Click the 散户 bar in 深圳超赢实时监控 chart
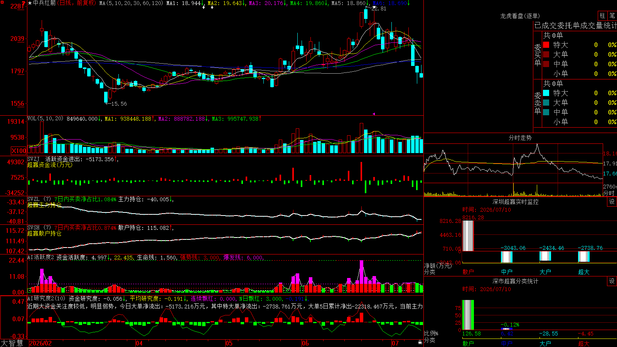 tap(468, 236)
